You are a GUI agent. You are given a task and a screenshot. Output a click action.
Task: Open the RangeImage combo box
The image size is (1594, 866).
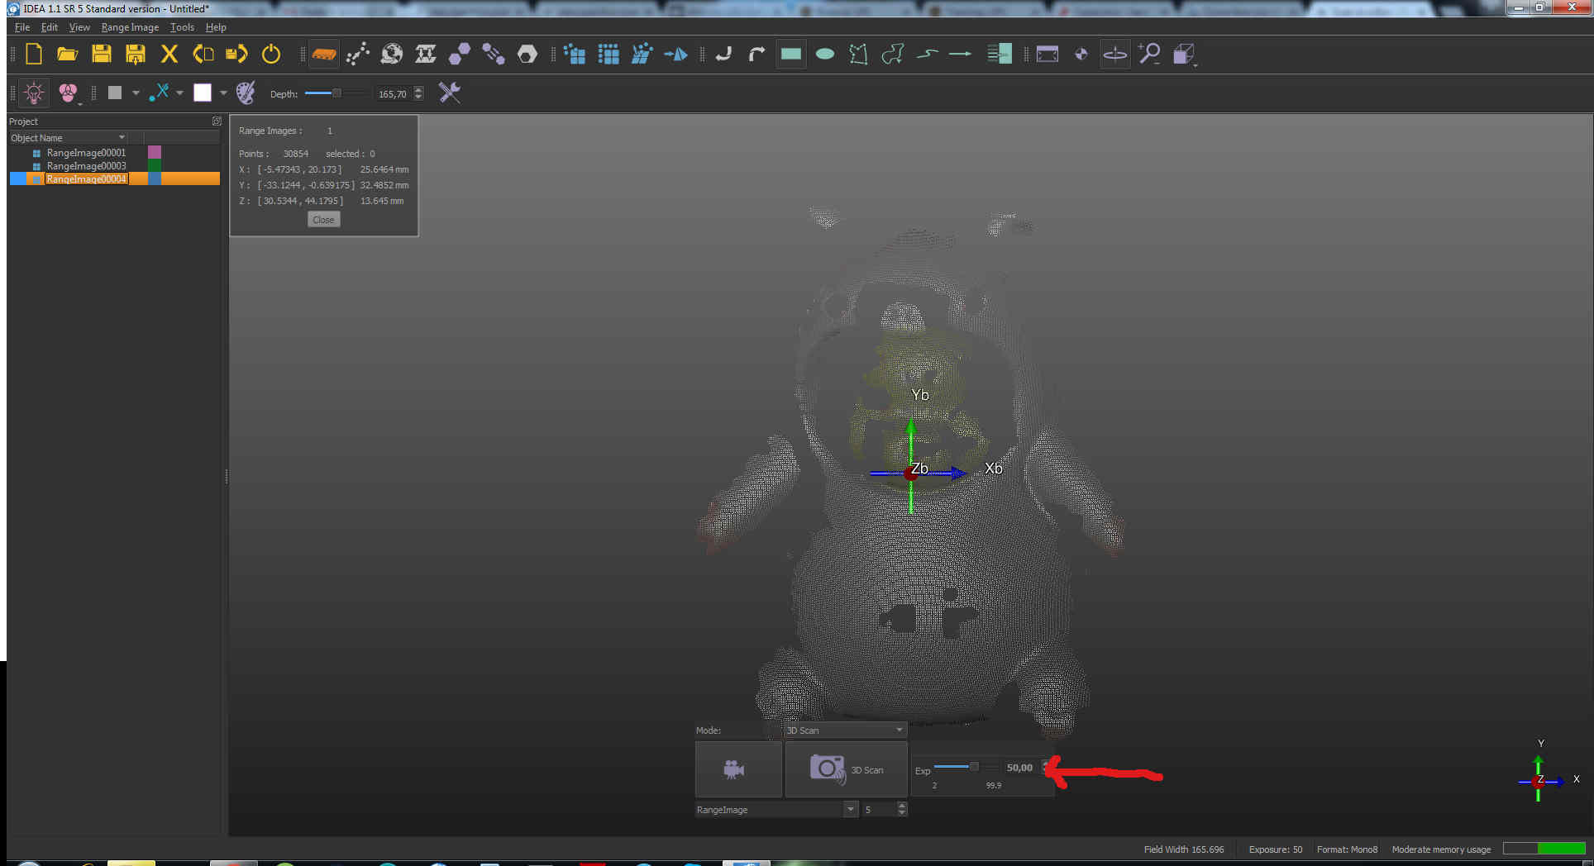[776, 810]
